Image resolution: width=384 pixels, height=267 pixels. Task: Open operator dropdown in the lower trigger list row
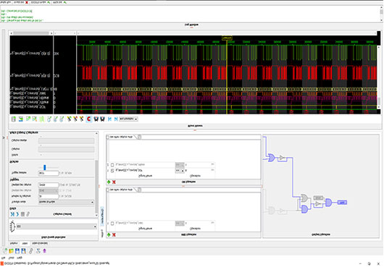(x=180, y=224)
